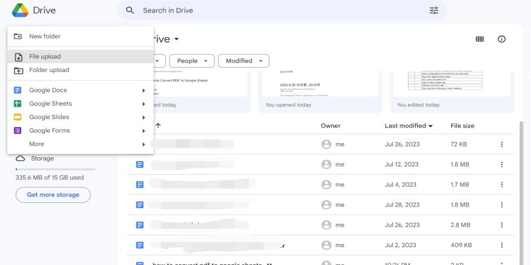
Task: Click Docs icon of Jul 4, 2023 file
Action: click(140, 184)
